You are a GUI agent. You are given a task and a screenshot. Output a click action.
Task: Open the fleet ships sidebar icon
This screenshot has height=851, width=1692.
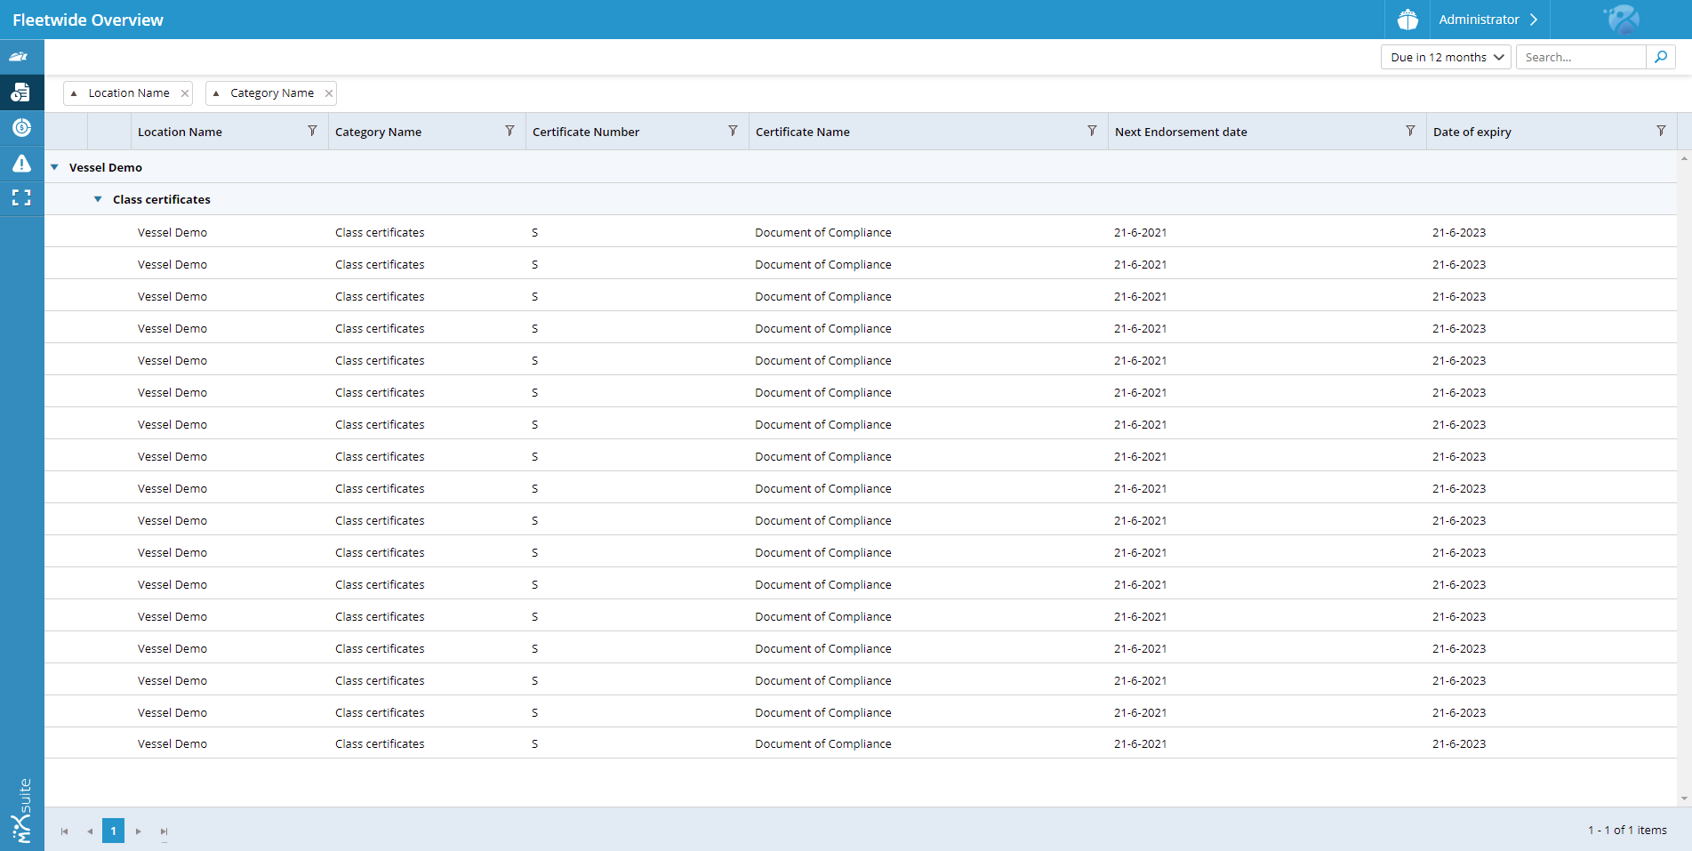point(20,57)
